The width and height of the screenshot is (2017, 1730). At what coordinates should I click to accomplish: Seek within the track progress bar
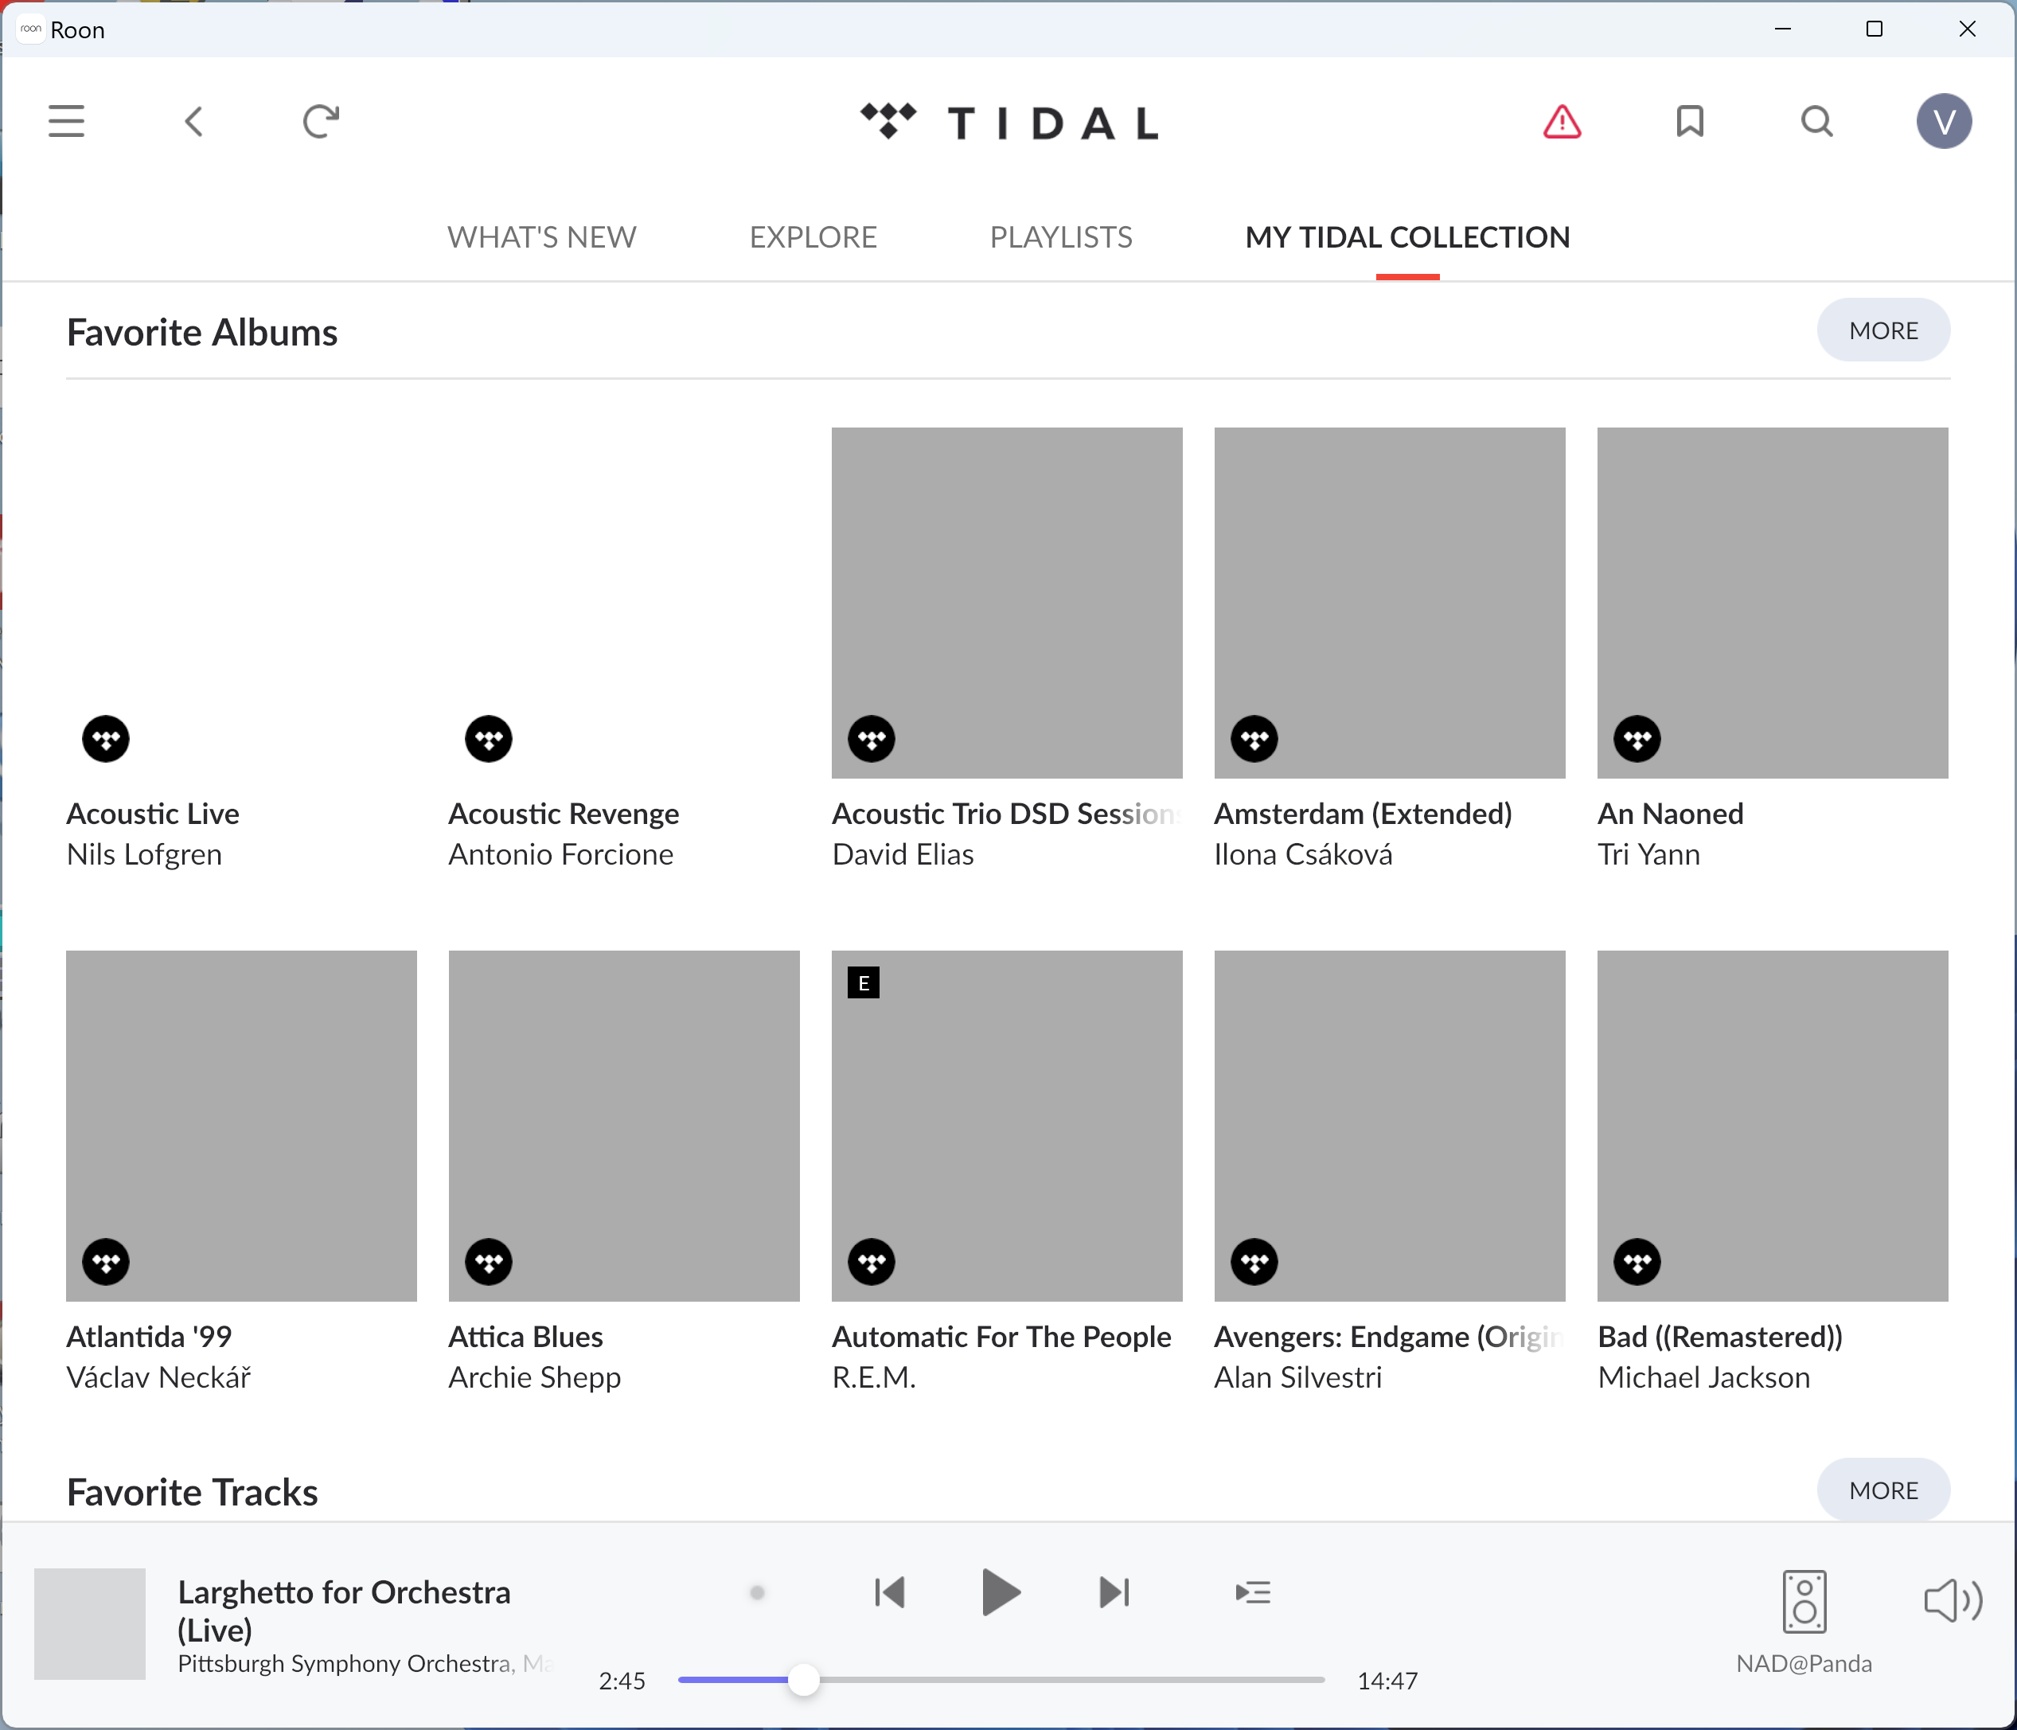pyautogui.click(x=1001, y=1679)
